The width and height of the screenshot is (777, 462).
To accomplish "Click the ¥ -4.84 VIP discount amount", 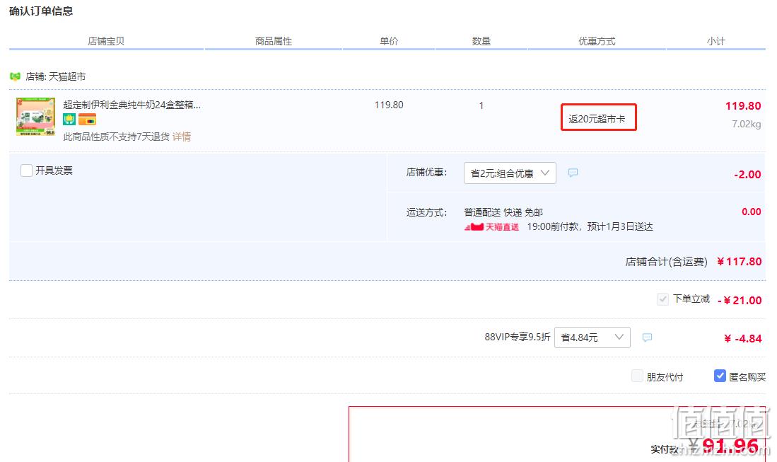I will click(743, 339).
